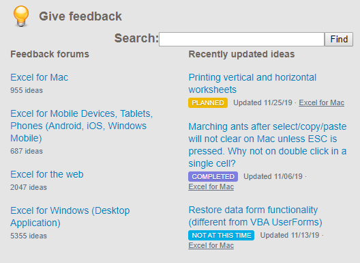Click the 5355 ideas count text
Image resolution: width=360 pixels, height=263 pixels.
29,236
